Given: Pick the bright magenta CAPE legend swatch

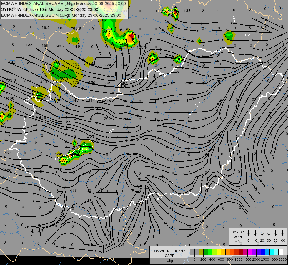Looking at the screenshot, I should click(250, 252).
